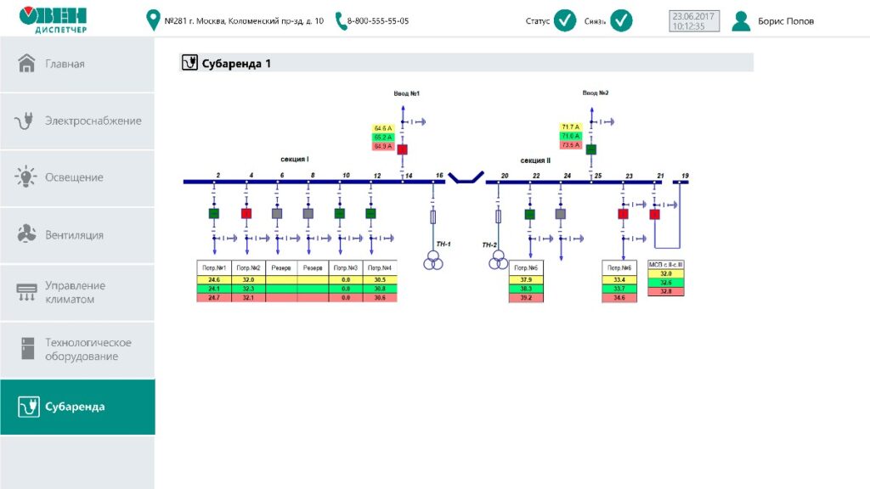Click the ТН-1 transformer symbol

pos(435,261)
